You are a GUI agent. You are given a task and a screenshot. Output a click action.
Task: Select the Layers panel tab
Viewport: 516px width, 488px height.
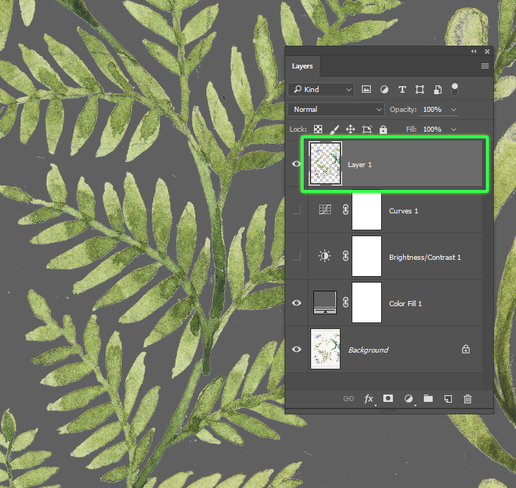pos(302,66)
